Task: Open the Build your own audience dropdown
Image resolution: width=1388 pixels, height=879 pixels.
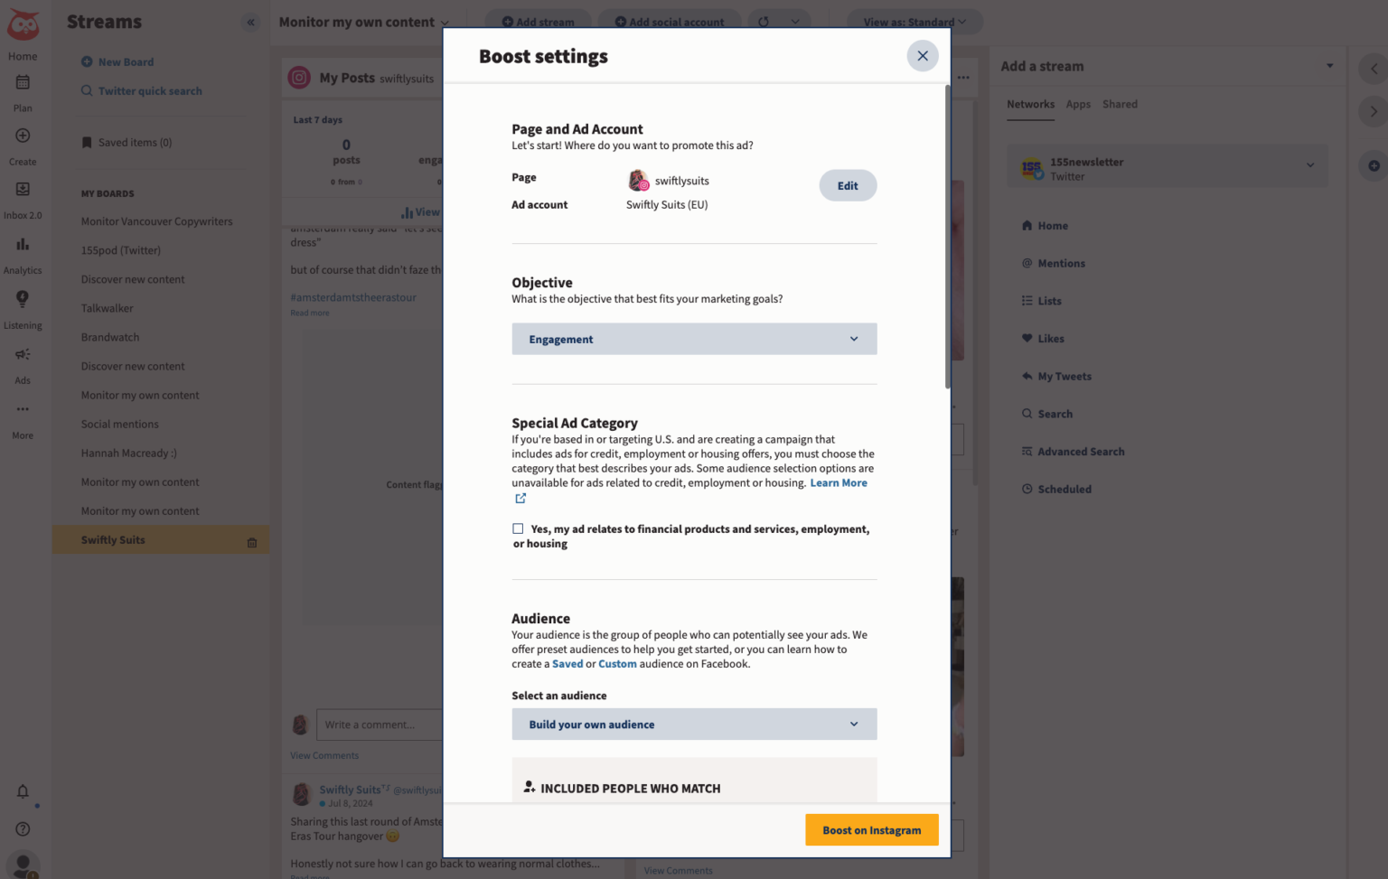Action: tap(694, 724)
